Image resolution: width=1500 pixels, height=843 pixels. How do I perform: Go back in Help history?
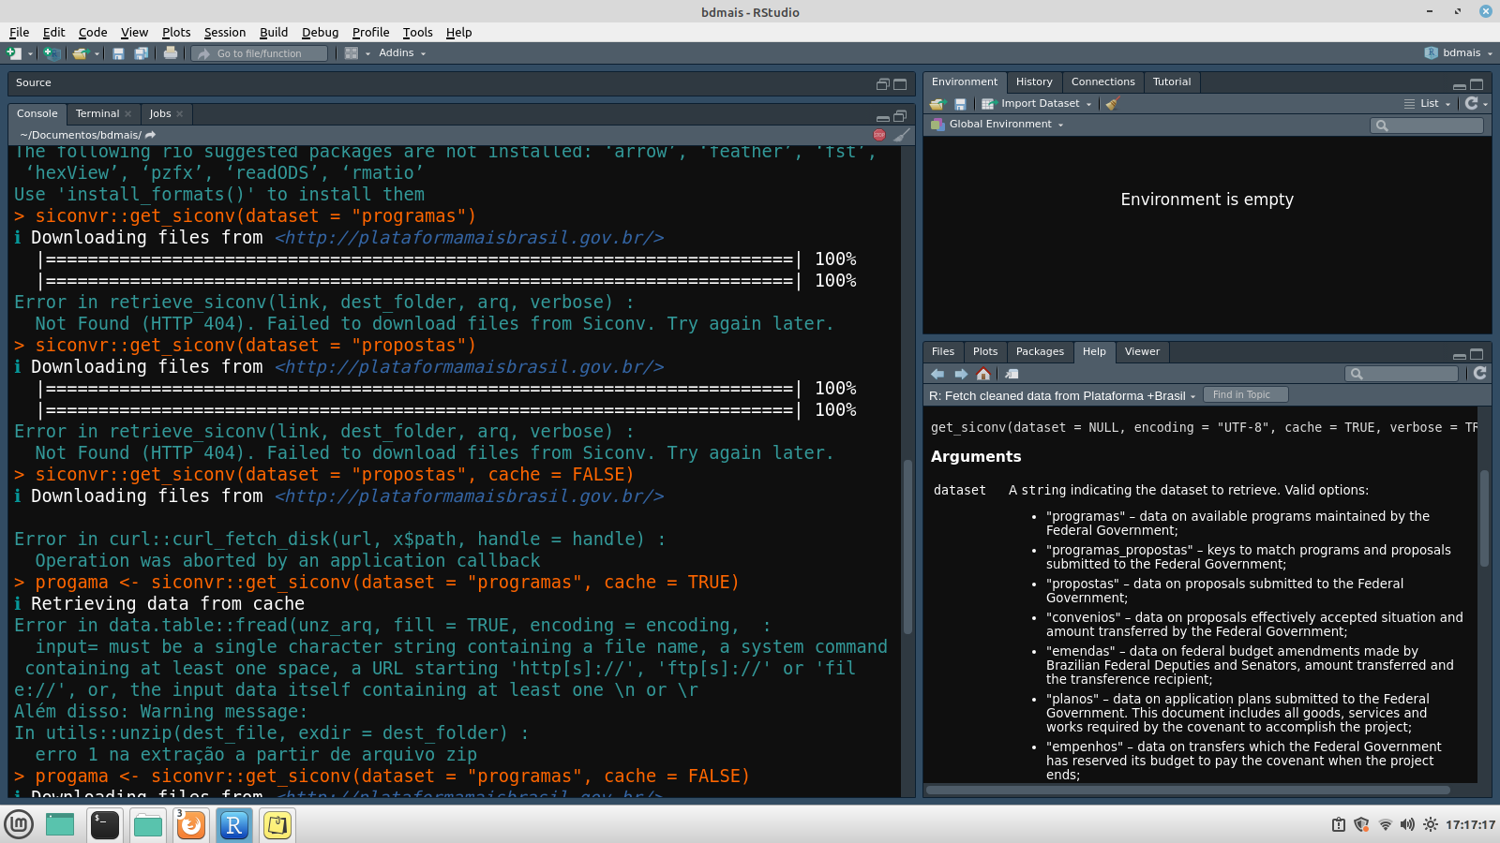point(937,374)
